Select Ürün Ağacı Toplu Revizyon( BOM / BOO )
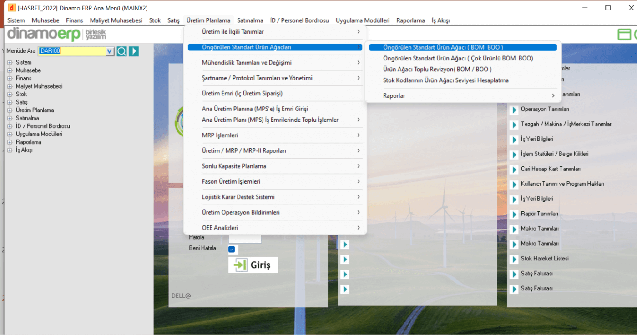 pos(463,70)
